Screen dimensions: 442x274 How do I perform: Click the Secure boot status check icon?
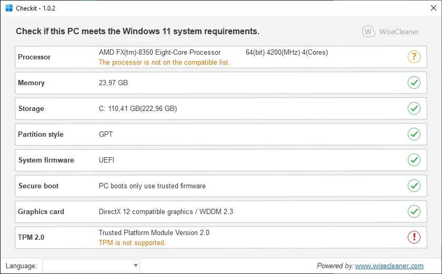point(414,186)
